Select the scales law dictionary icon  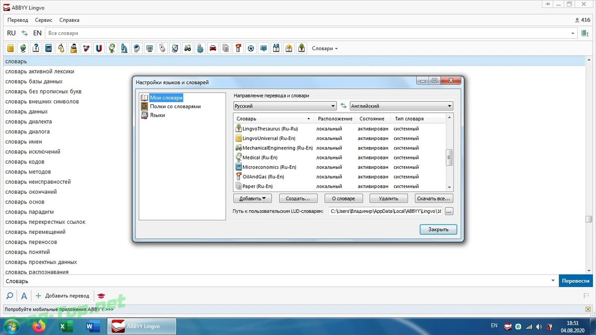[x=62, y=48]
